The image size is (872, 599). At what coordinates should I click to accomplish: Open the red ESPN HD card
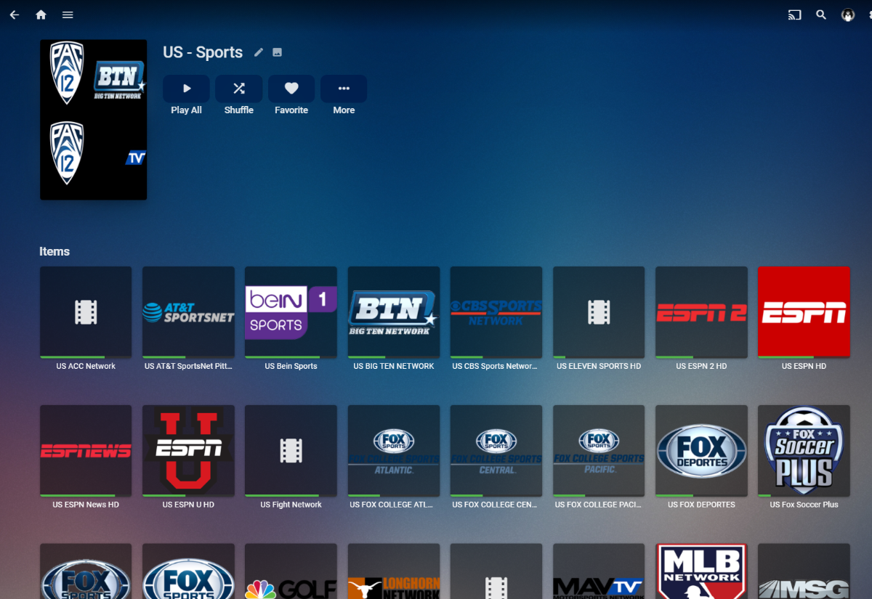[804, 312]
